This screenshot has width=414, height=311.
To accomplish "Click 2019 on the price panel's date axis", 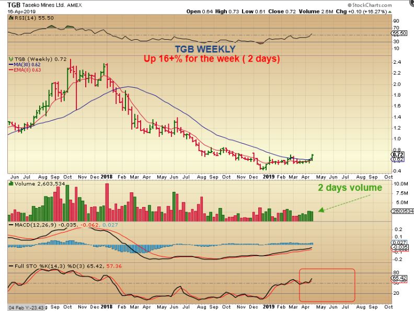I will point(269,177).
